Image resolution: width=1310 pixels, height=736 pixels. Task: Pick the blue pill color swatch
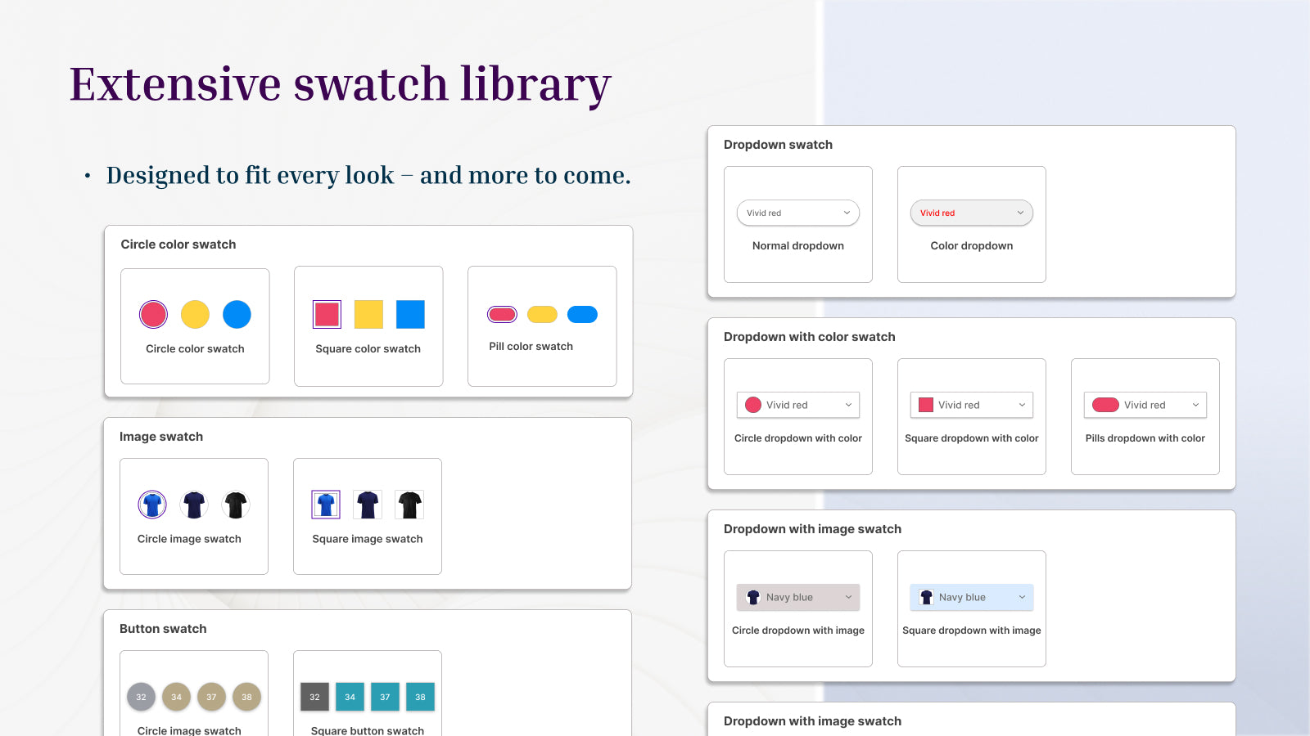coord(582,314)
